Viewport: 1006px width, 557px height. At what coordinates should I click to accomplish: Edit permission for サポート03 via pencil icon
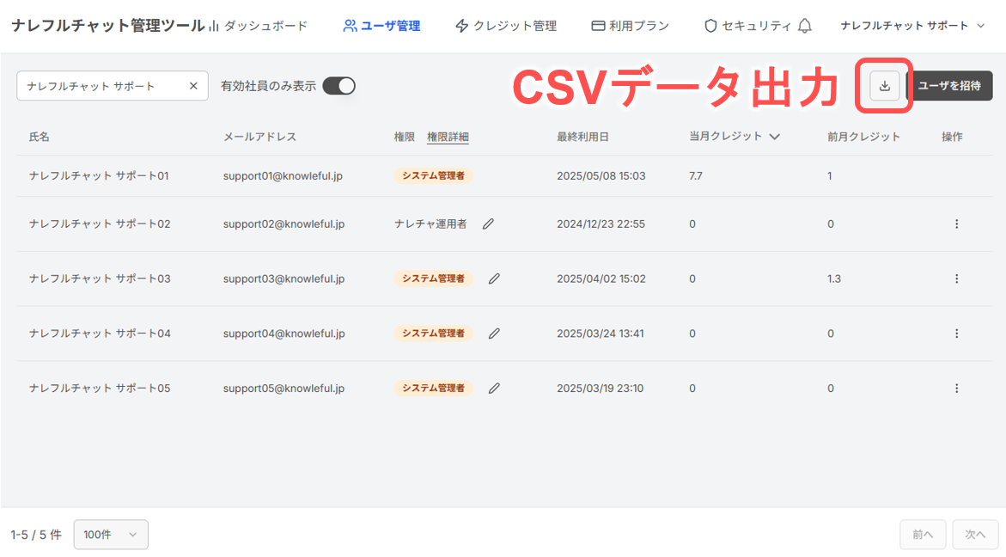pyautogui.click(x=494, y=278)
